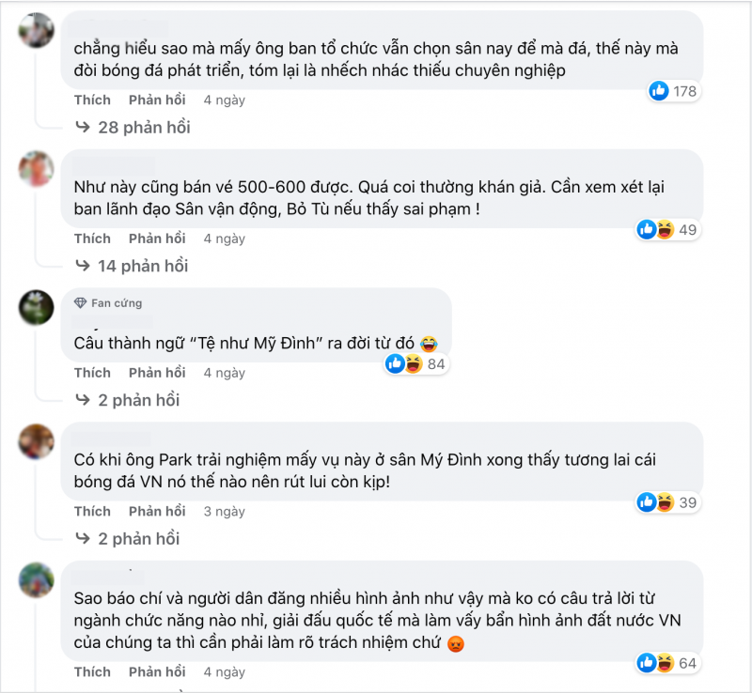
Task: Click the like reaction icon showing 178
Action: [659, 91]
